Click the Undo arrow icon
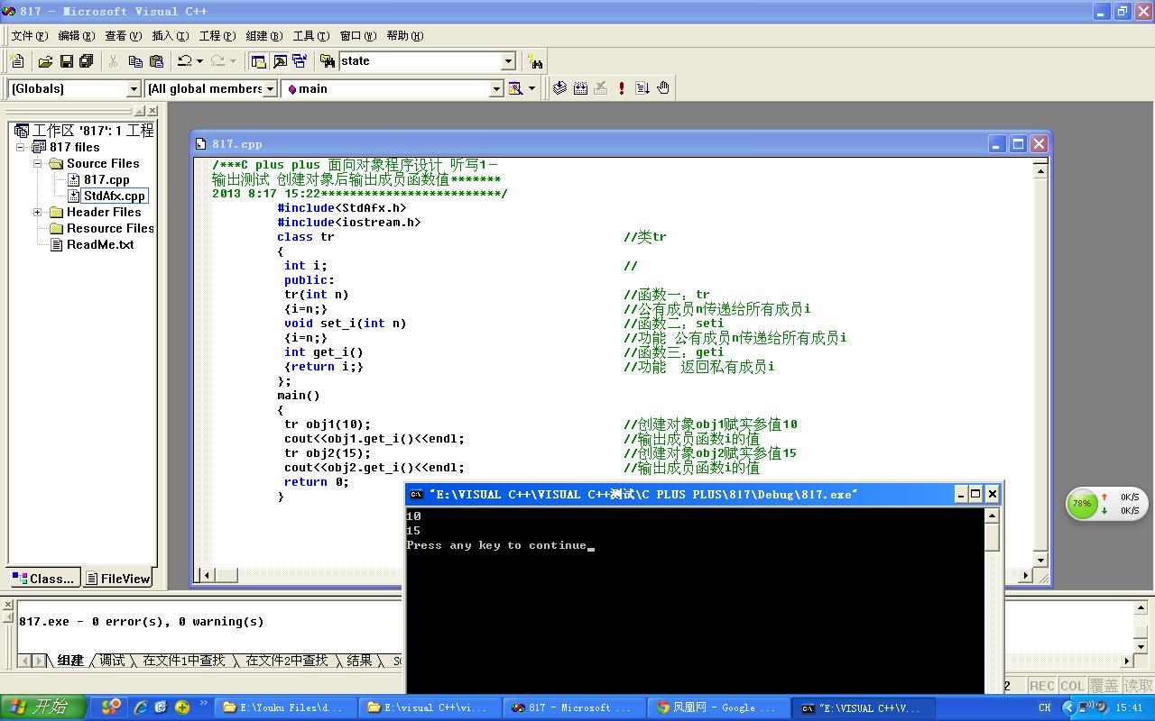This screenshot has height=721, width=1155. (x=185, y=61)
